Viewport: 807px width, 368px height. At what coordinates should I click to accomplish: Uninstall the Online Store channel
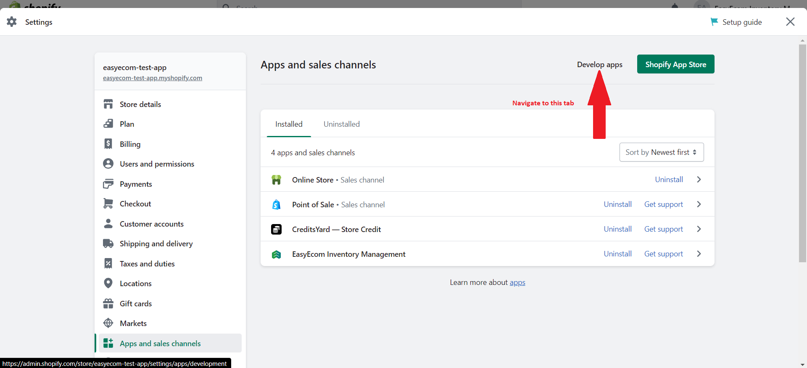(669, 180)
